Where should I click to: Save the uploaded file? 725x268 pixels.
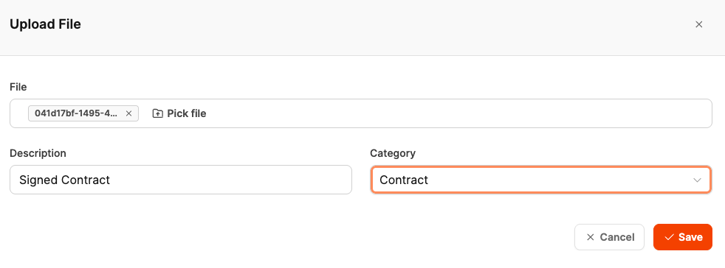(682, 237)
